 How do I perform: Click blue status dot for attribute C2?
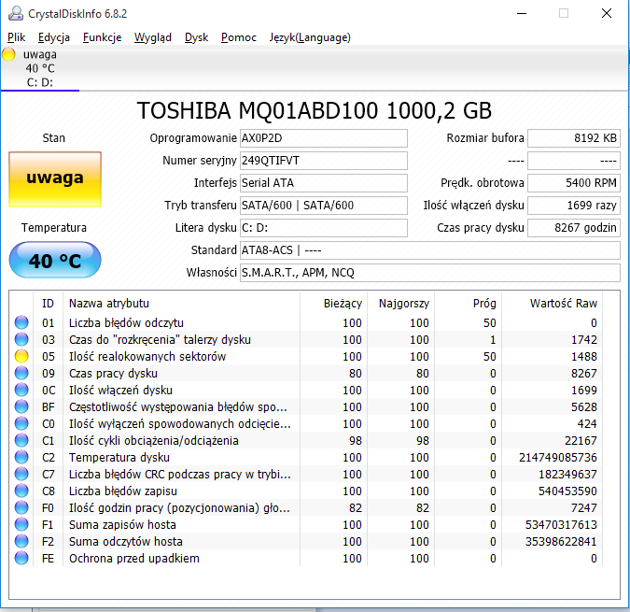(21, 457)
